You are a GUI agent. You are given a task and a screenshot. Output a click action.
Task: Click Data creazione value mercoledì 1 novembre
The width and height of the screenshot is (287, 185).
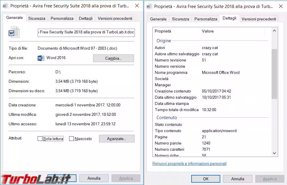point(88,105)
